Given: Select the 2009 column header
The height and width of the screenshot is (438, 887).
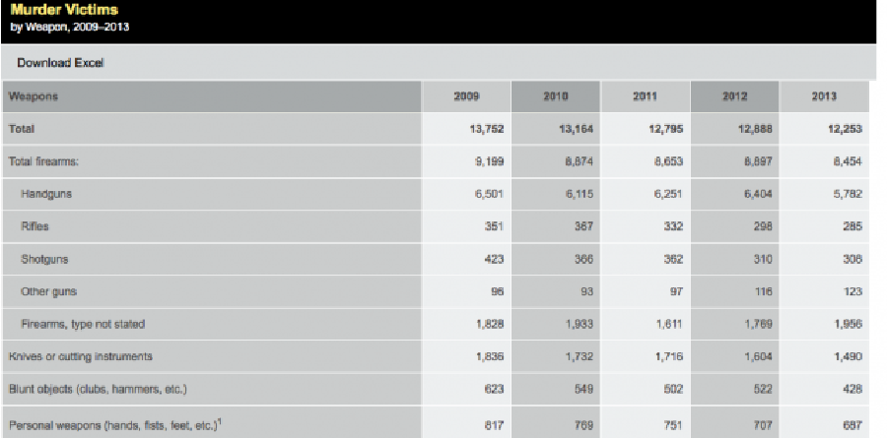Looking at the screenshot, I should (x=466, y=96).
